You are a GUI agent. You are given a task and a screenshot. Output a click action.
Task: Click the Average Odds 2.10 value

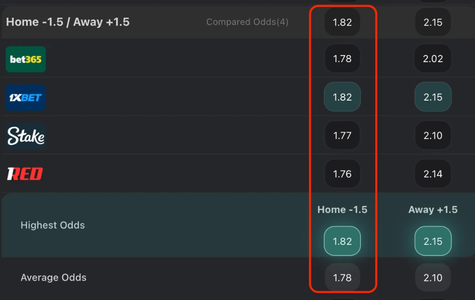tap(432, 277)
